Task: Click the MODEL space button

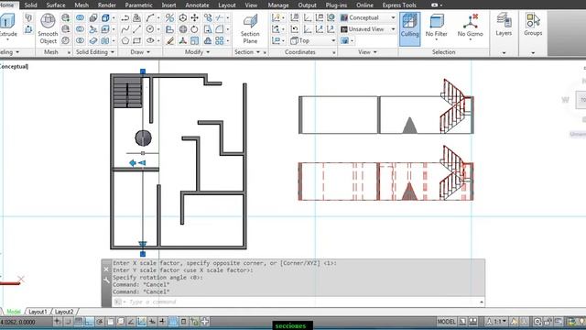Action: 447,322
